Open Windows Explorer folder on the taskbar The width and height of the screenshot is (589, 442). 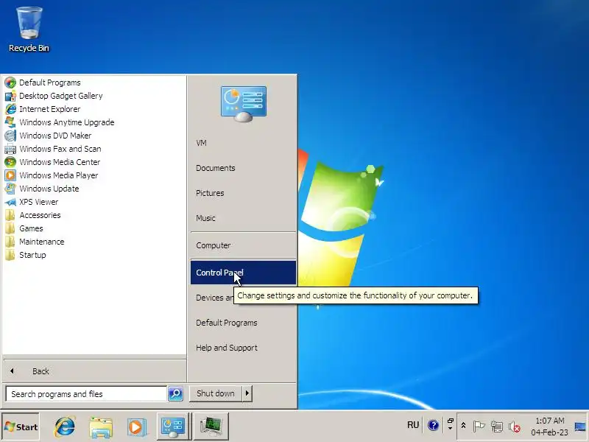101,427
